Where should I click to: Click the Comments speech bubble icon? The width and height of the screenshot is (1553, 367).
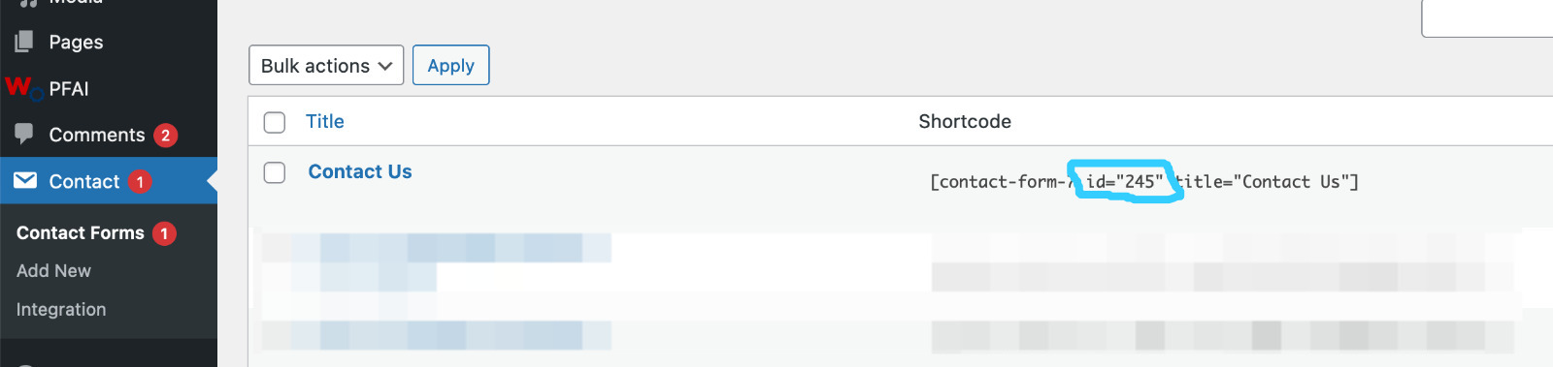24,135
